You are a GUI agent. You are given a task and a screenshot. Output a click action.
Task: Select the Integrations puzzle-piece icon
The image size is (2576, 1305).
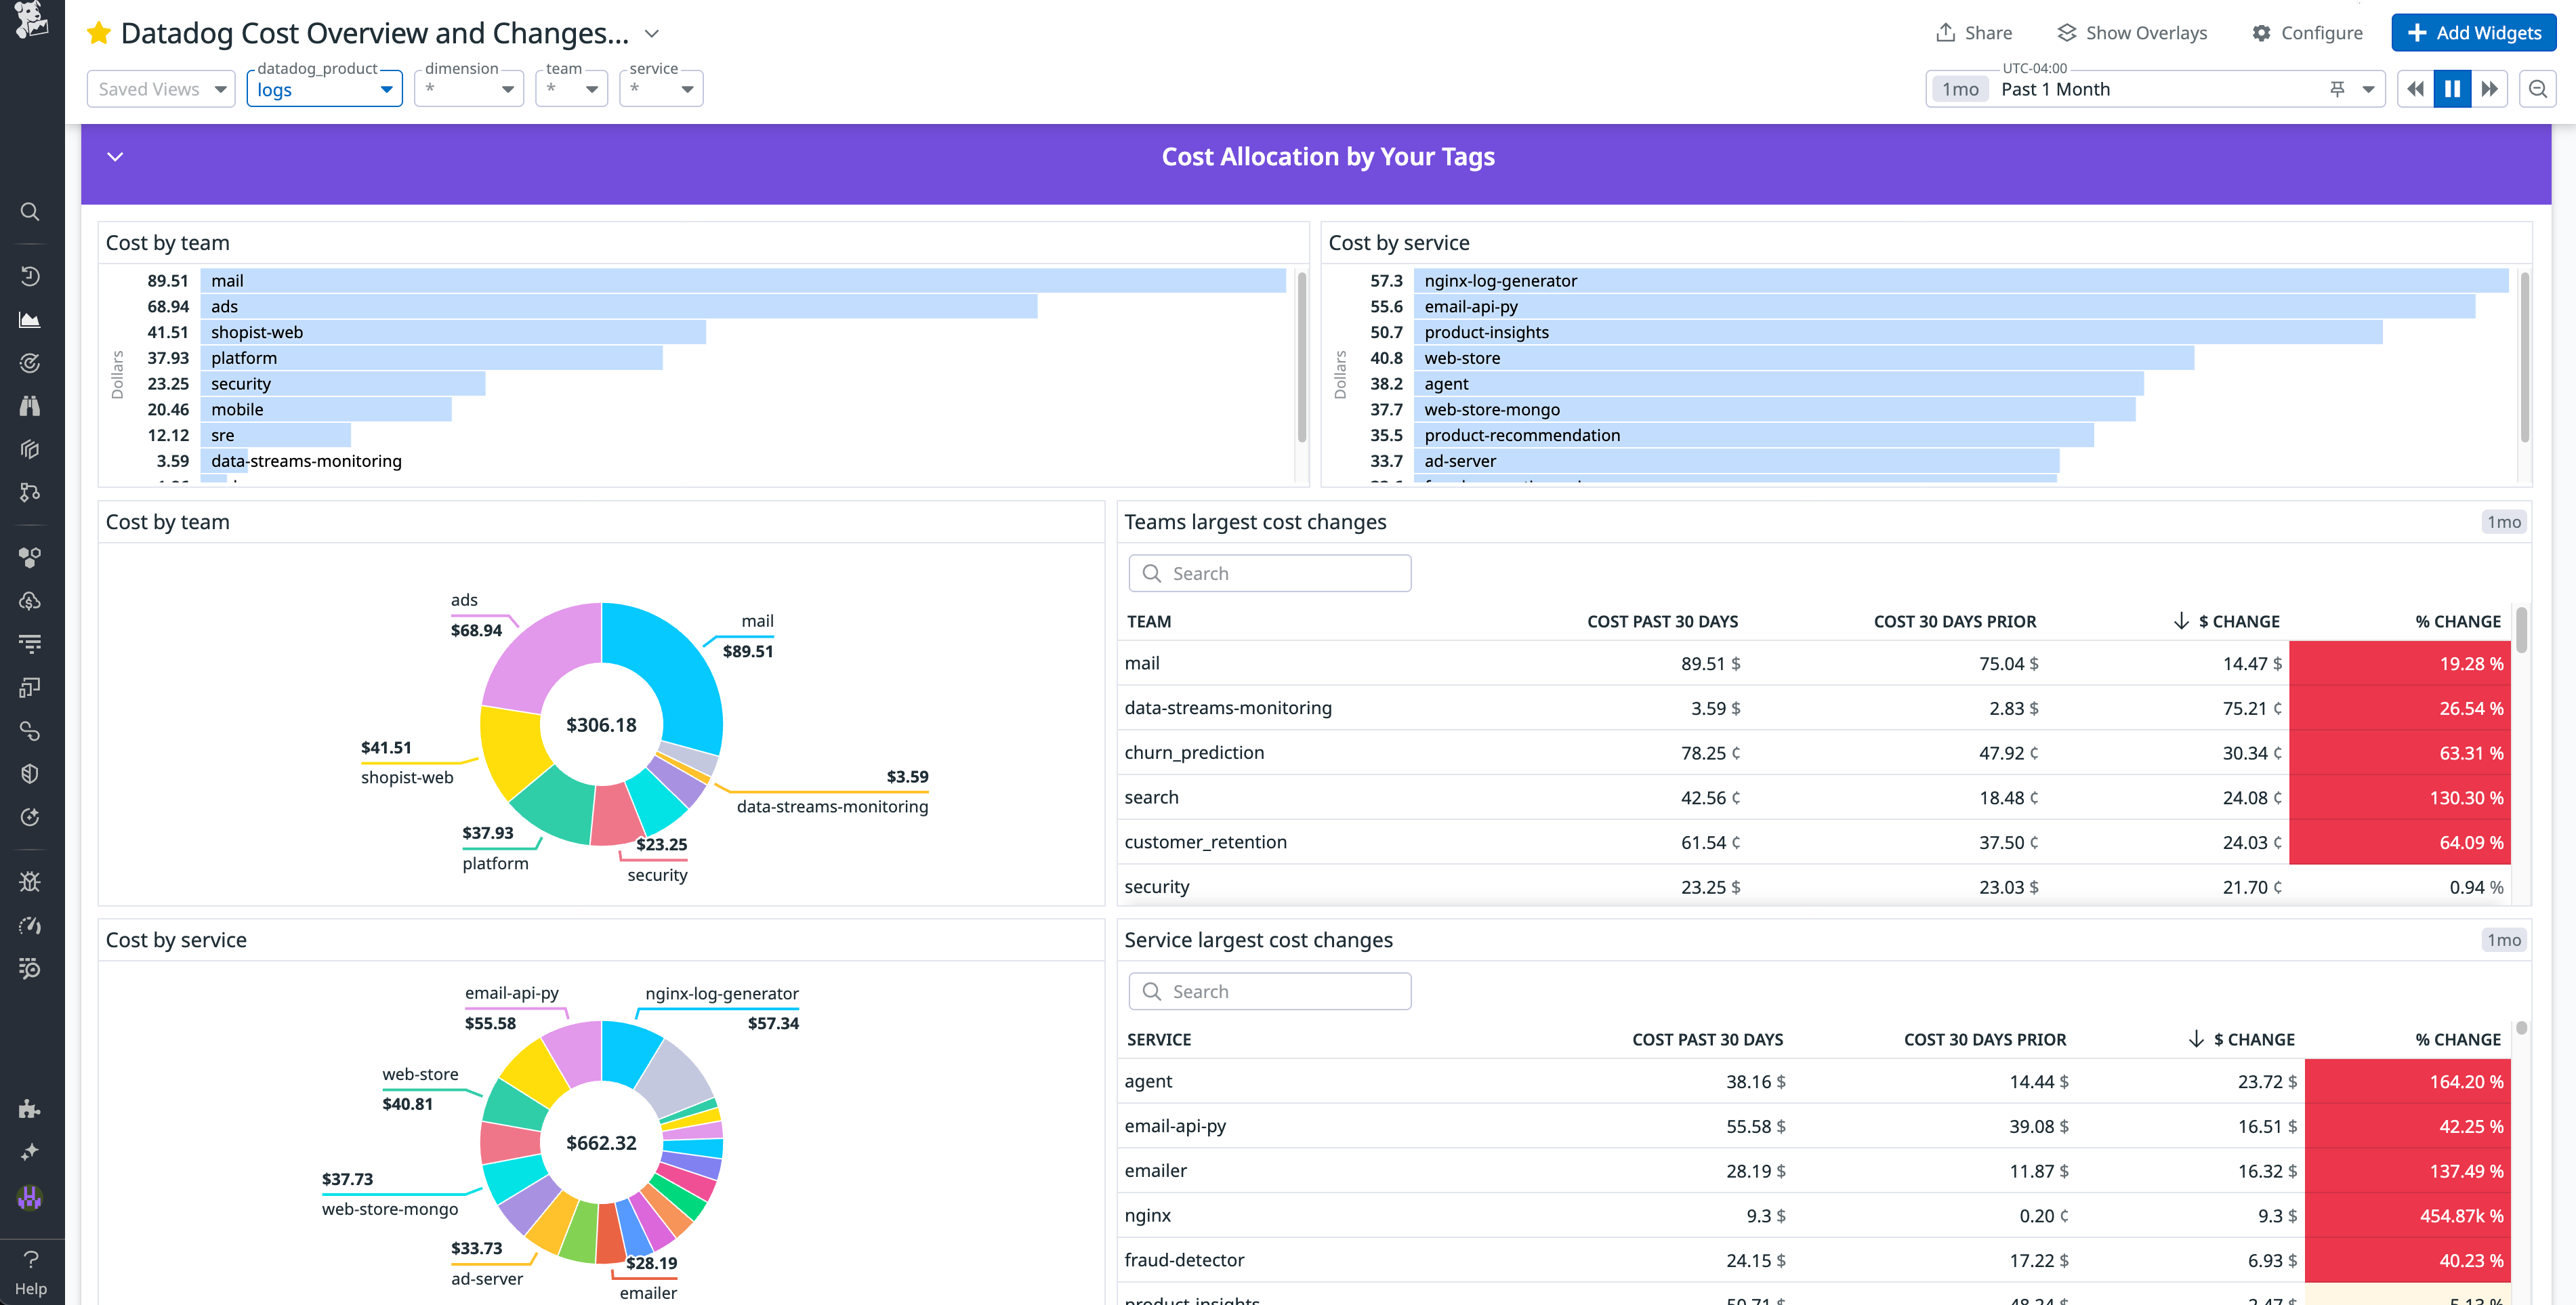[x=30, y=1109]
